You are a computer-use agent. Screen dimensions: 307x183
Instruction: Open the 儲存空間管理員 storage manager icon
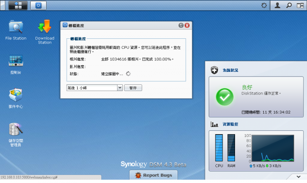tap(16, 135)
